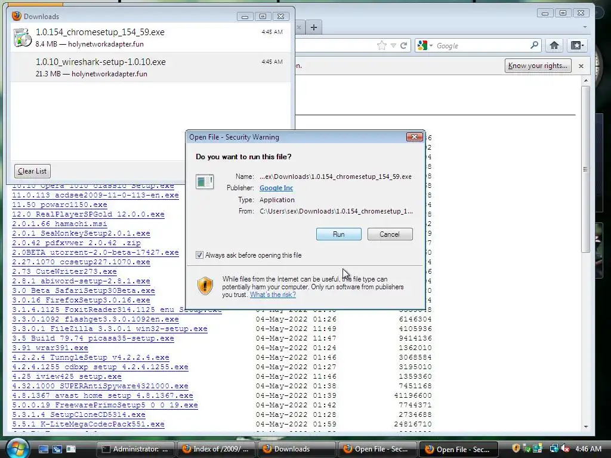Screen dimensions: 611x458
Task: Click the Clear List button
Action: pyautogui.click(x=32, y=171)
